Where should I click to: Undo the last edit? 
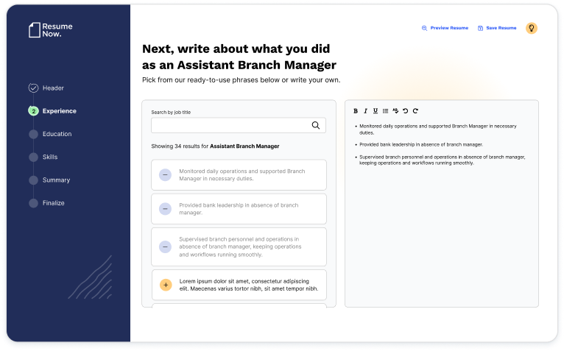pos(405,111)
